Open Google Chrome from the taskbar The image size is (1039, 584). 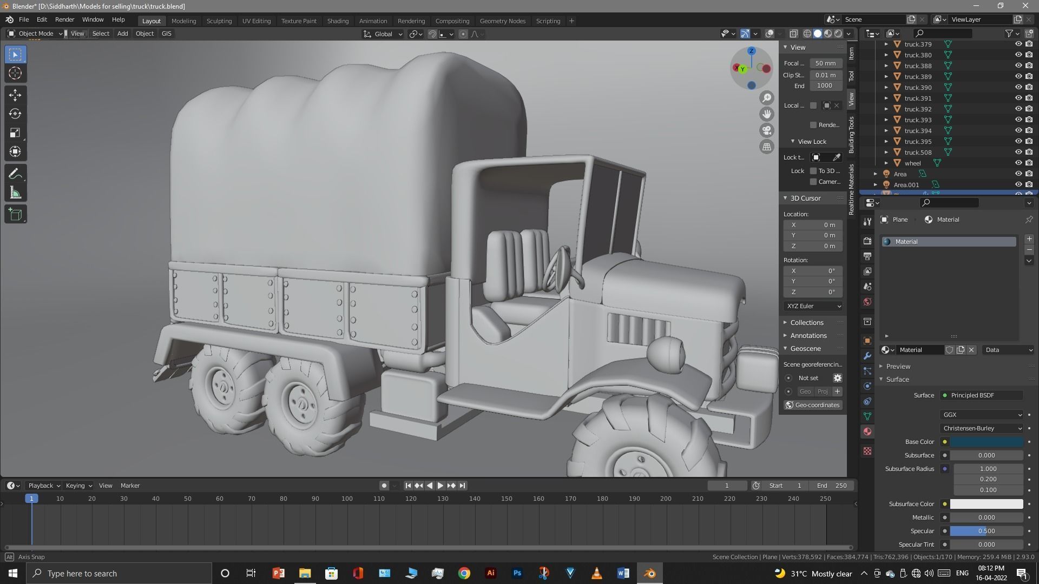pyautogui.click(x=464, y=573)
